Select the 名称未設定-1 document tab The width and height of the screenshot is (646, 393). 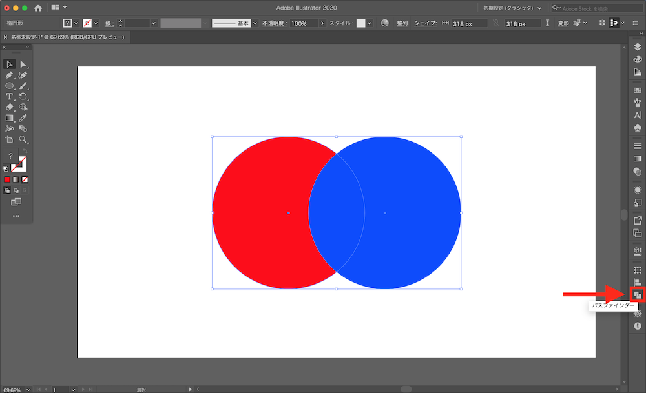click(x=68, y=37)
